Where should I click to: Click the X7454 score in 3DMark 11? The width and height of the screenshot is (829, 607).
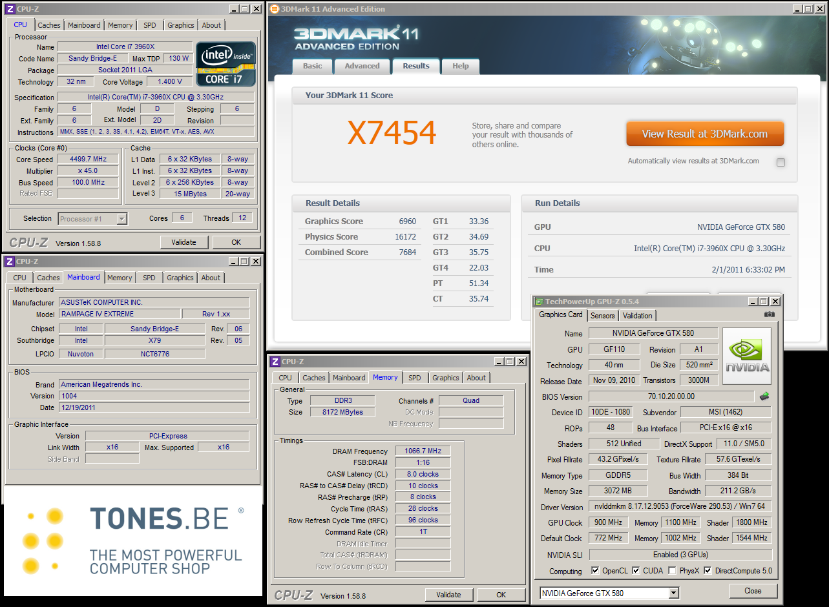(x=392, y=133)
